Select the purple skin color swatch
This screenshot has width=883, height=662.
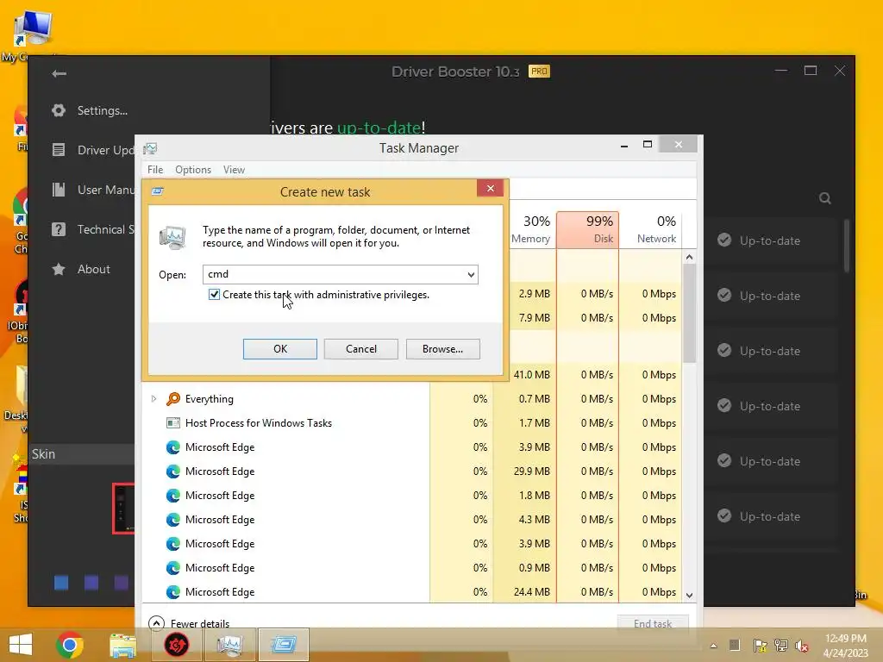click(121, 583)
